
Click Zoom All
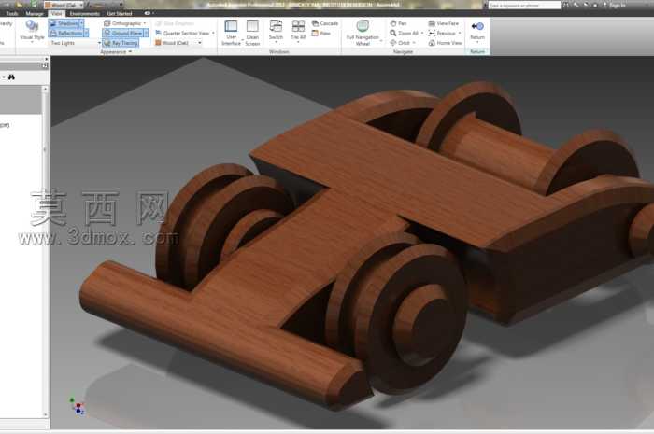coord(404,33)
